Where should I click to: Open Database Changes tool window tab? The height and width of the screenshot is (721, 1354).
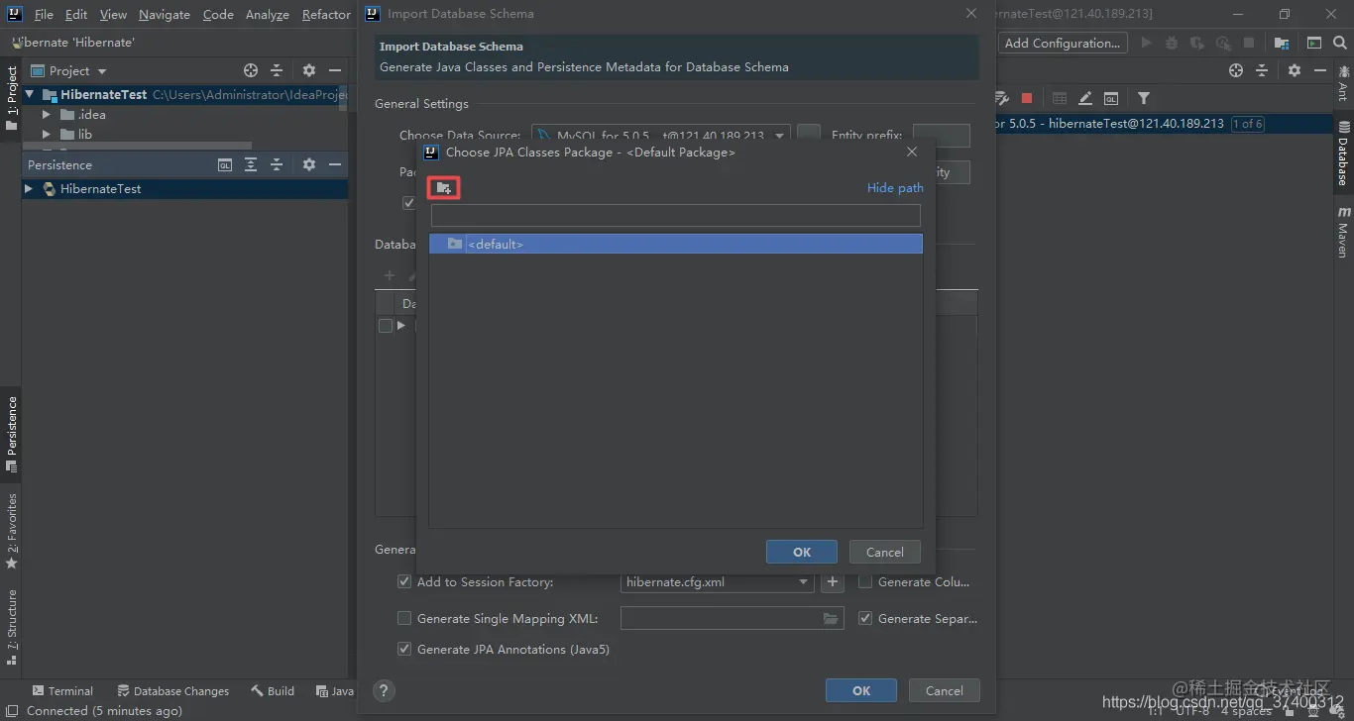pyautogui.click(x=172, y=691)
